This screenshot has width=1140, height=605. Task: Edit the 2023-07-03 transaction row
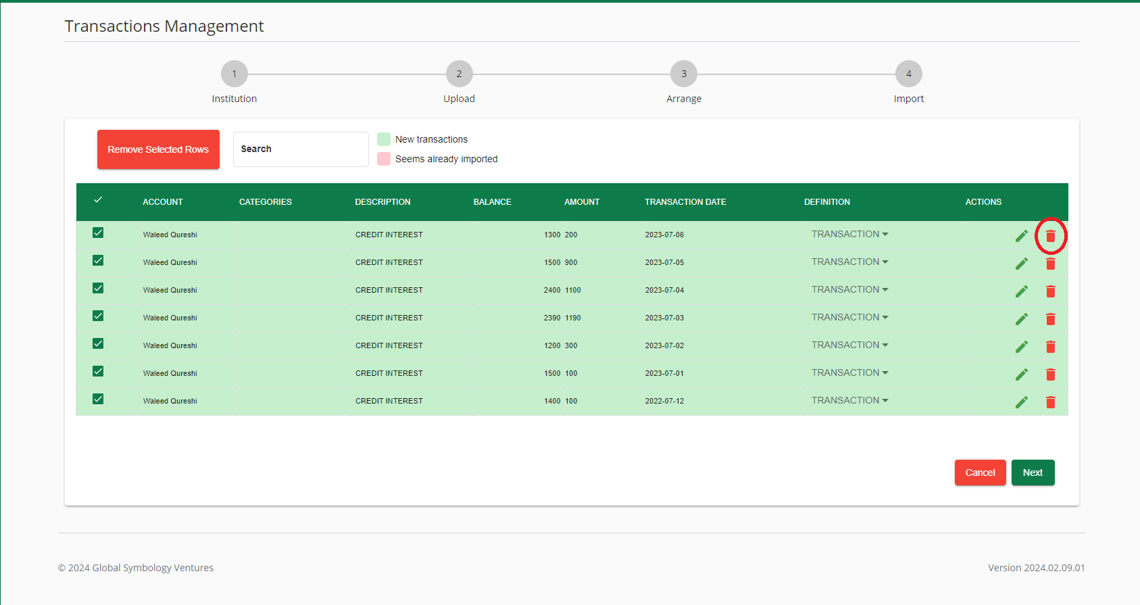pos(1021,319)
